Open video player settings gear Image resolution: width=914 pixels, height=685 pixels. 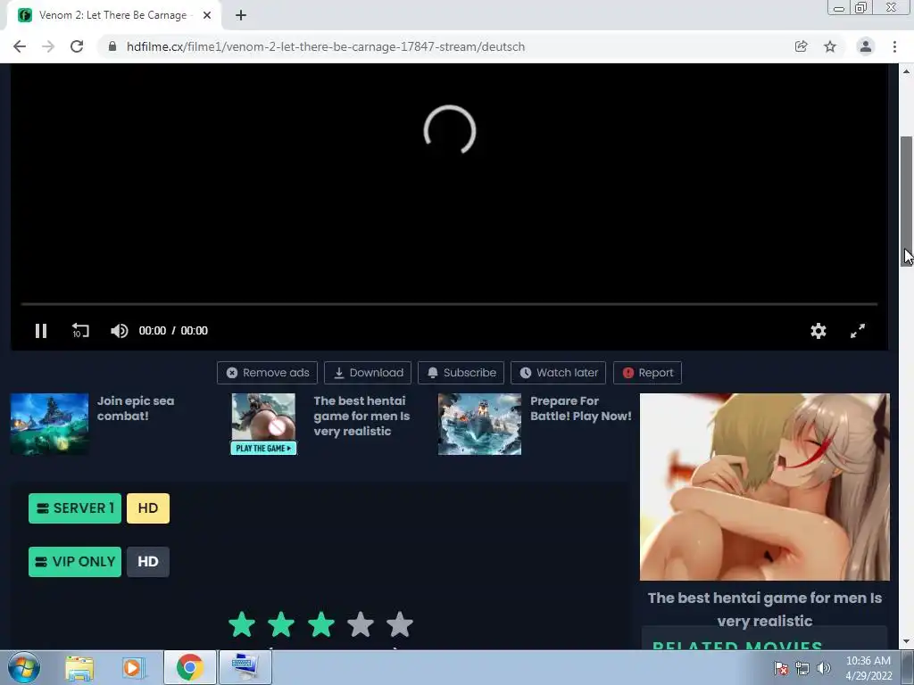click(818, 331)
